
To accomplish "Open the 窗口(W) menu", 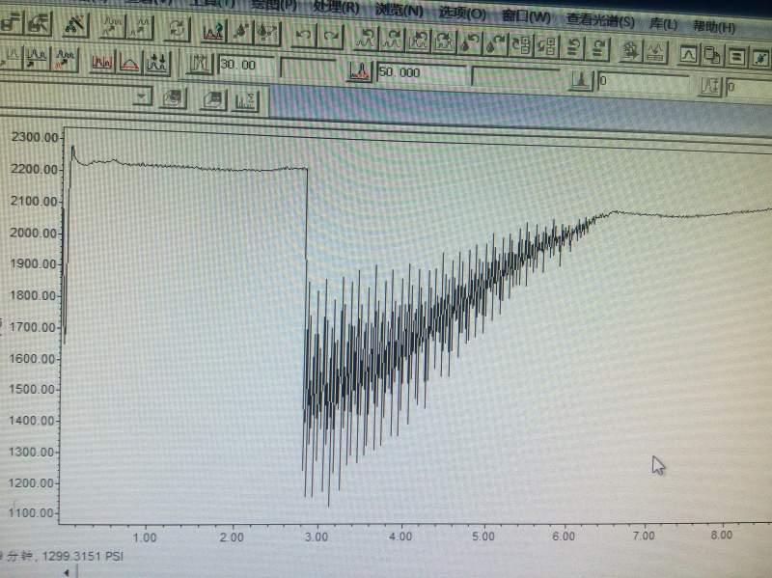I will (526, 16).
